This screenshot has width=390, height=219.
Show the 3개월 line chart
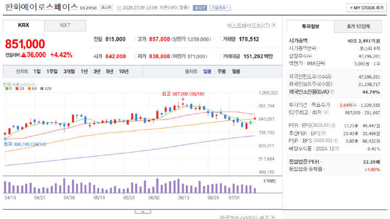pyautogui.click(x=69, y=71)
